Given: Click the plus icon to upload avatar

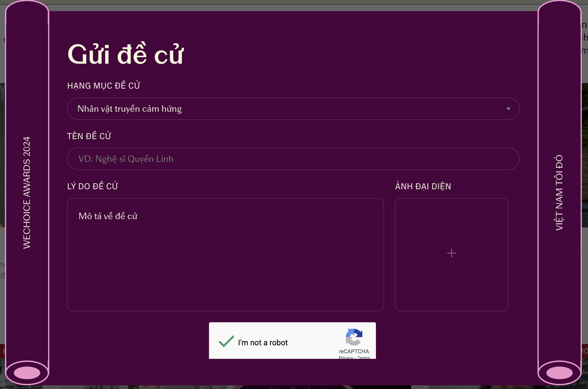Looking at the screenshot, I should point(451,253).
